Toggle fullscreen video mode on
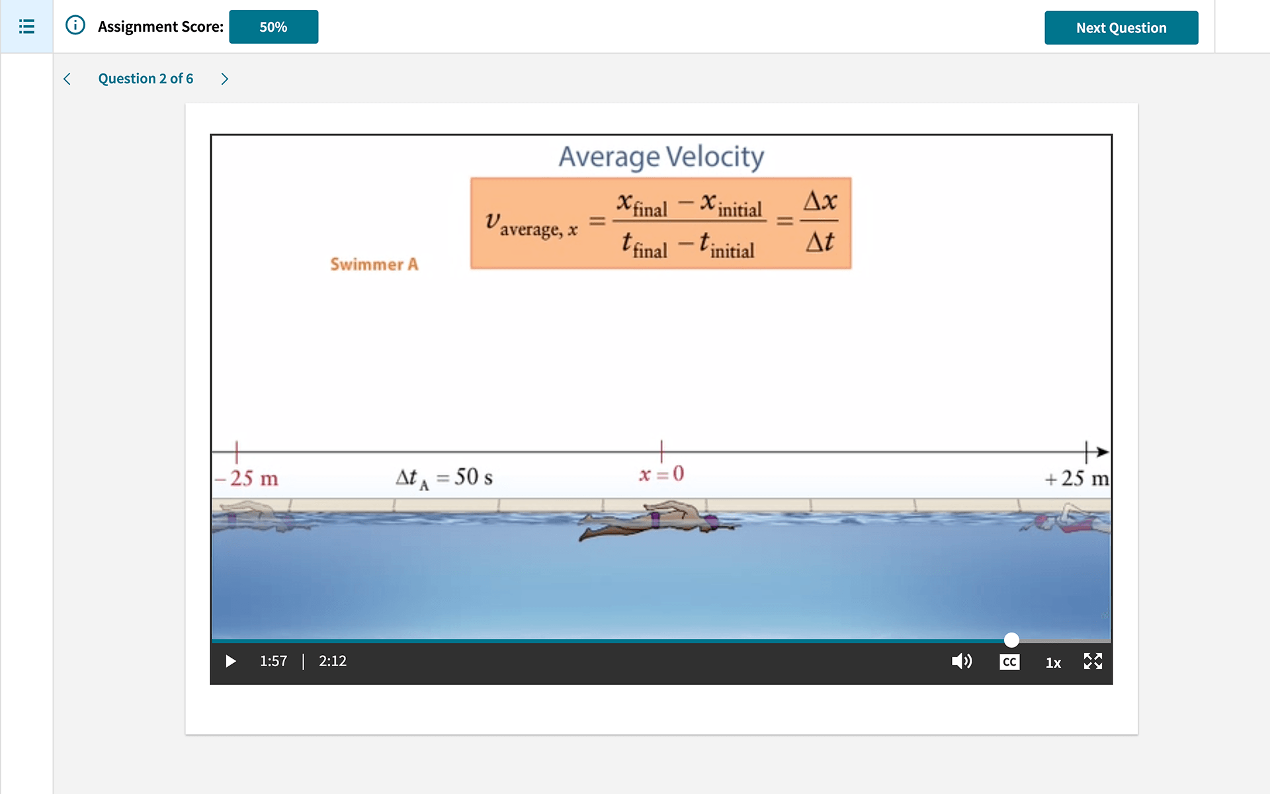The width and height of the screenshot is (1270, 794). tap(1093, 662)
